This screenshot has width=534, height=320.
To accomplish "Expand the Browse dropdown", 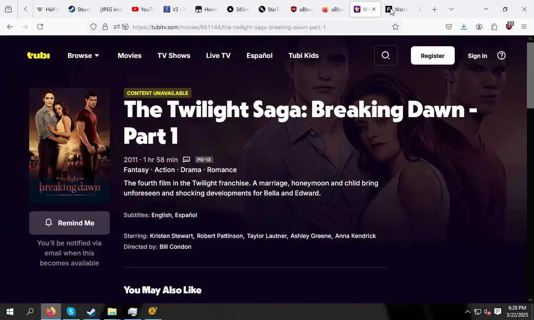I will (83, 55).
